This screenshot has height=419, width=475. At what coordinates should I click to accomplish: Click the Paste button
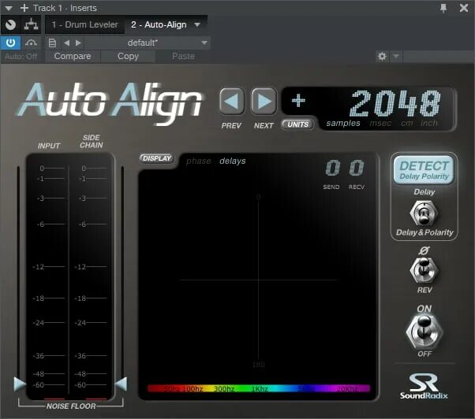183,57
